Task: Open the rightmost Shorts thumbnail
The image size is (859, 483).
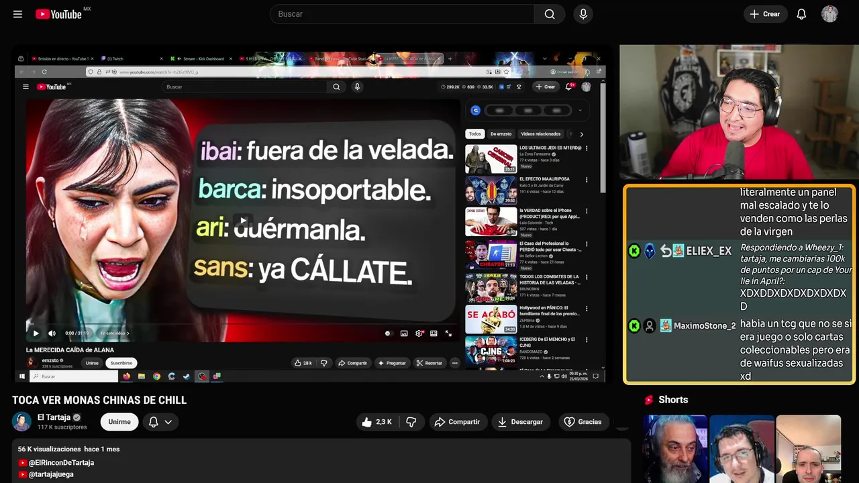Action: point(808,449)
